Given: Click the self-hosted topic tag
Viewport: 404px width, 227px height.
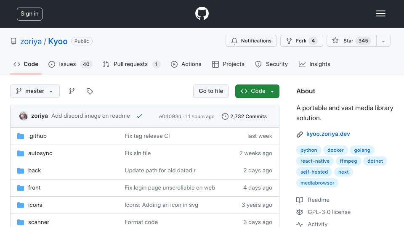Looking at the screenshot, I should (314, 172).
